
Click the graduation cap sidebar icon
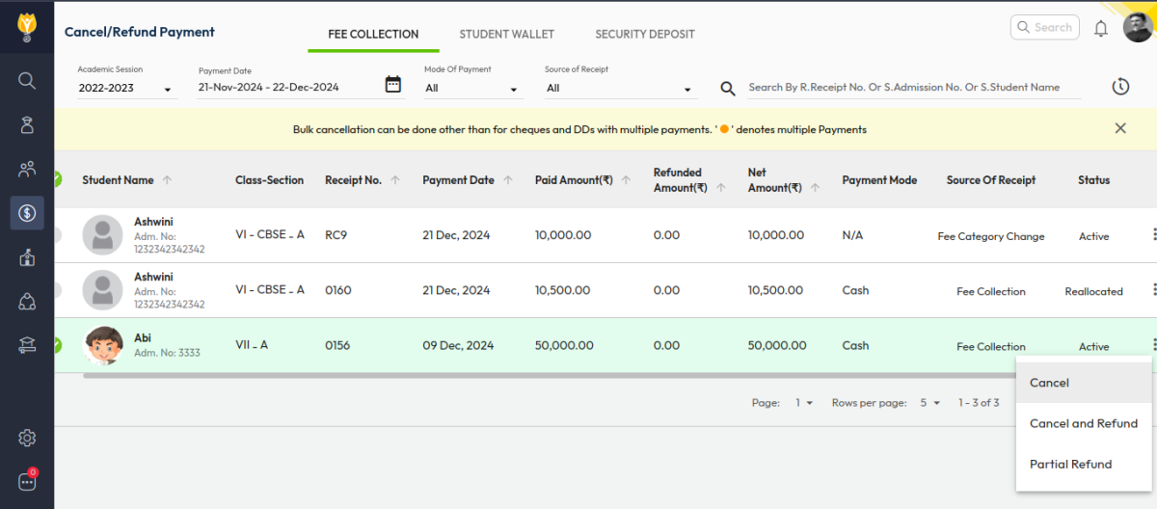27,346
